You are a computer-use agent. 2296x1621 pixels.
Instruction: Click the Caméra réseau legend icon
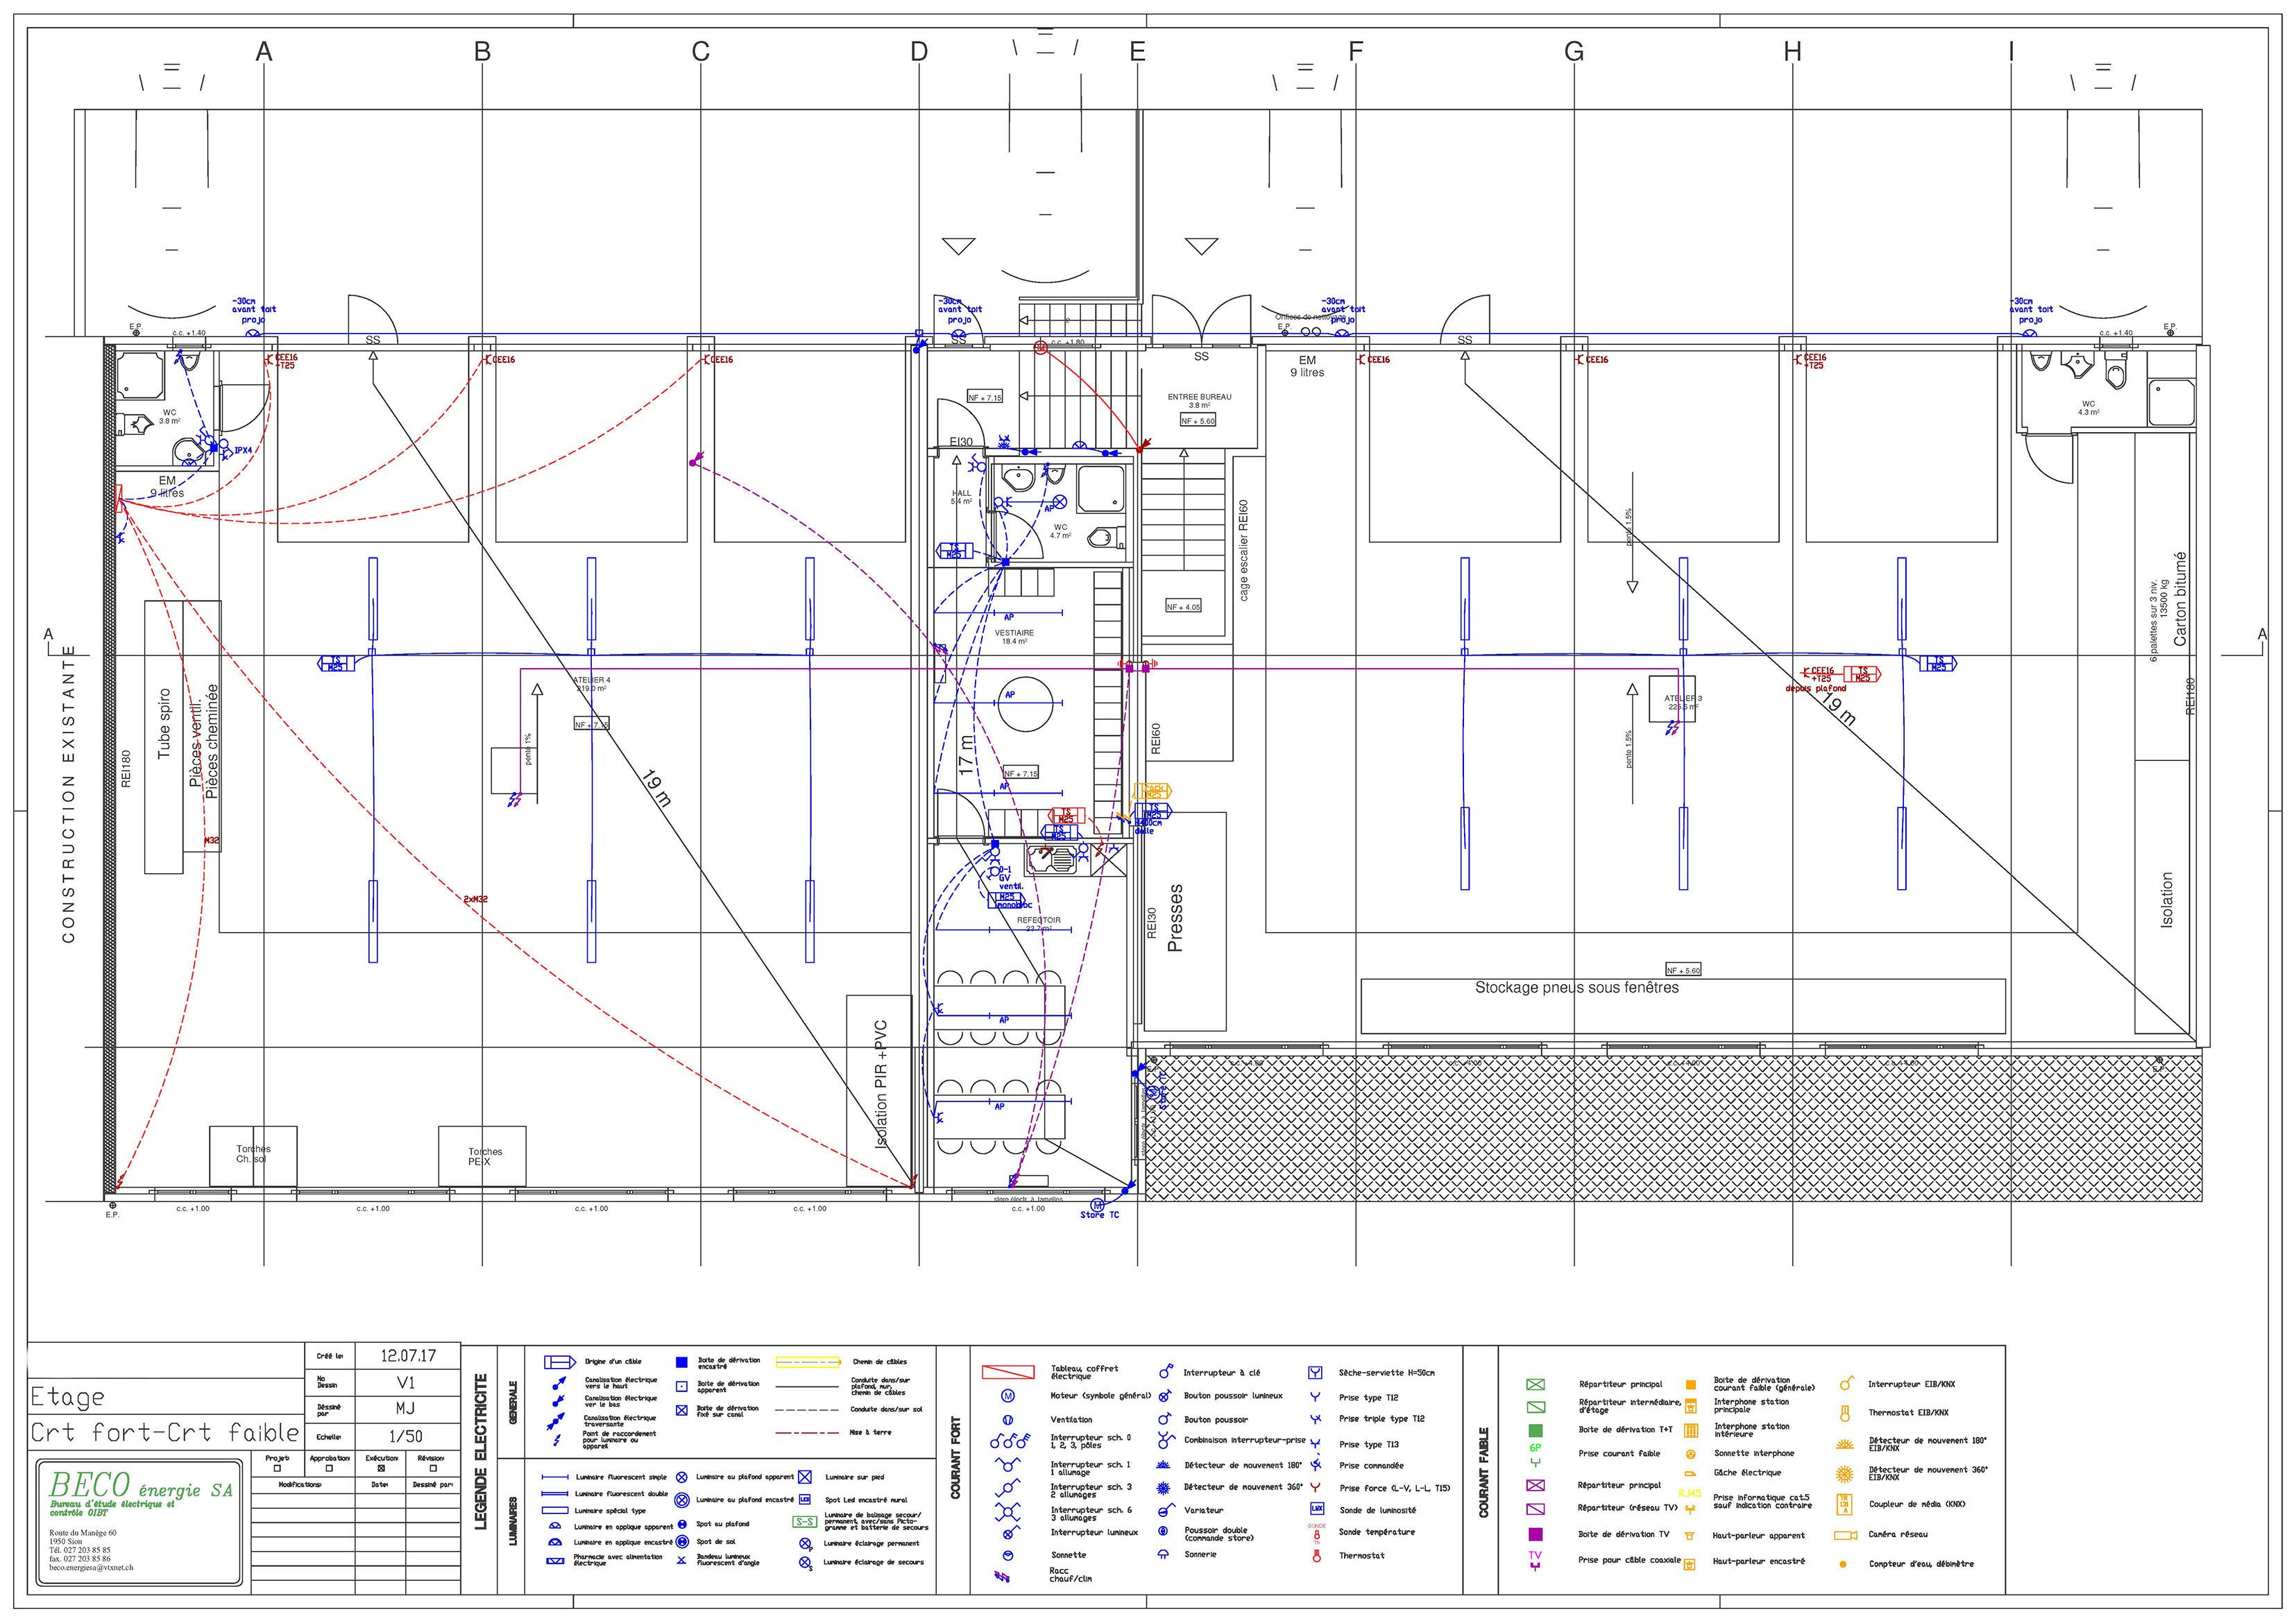coord(1844,1535)
